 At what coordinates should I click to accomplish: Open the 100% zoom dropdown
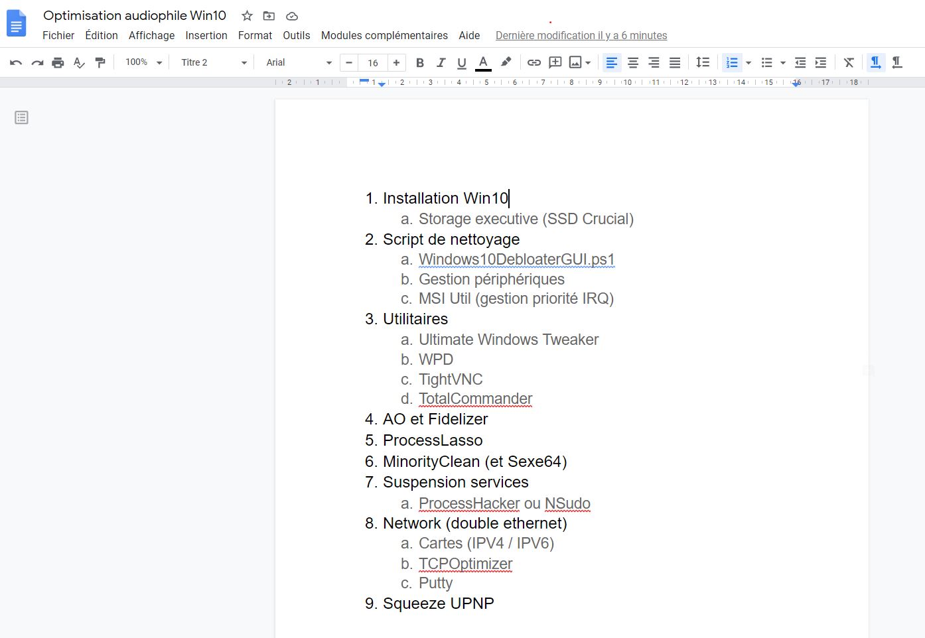(x=143, y=62)
